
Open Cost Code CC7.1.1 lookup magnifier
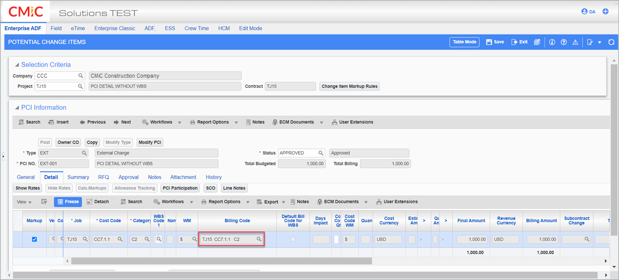click(x=120, y=240)
